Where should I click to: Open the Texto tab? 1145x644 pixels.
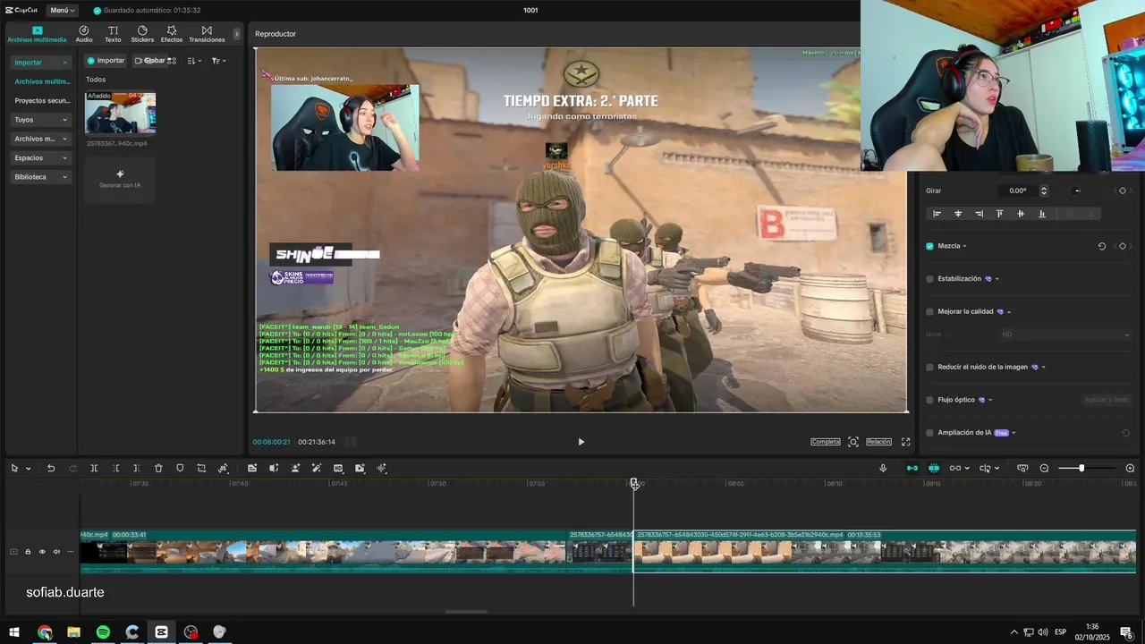113,35
